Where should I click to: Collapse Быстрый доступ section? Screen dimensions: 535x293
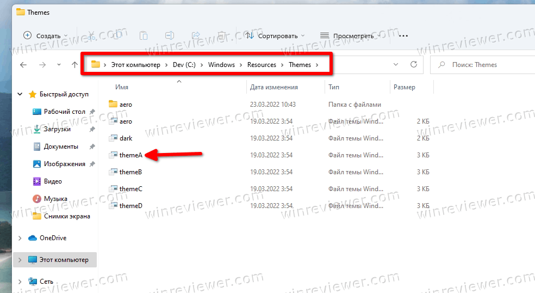[x=20, y=94]
